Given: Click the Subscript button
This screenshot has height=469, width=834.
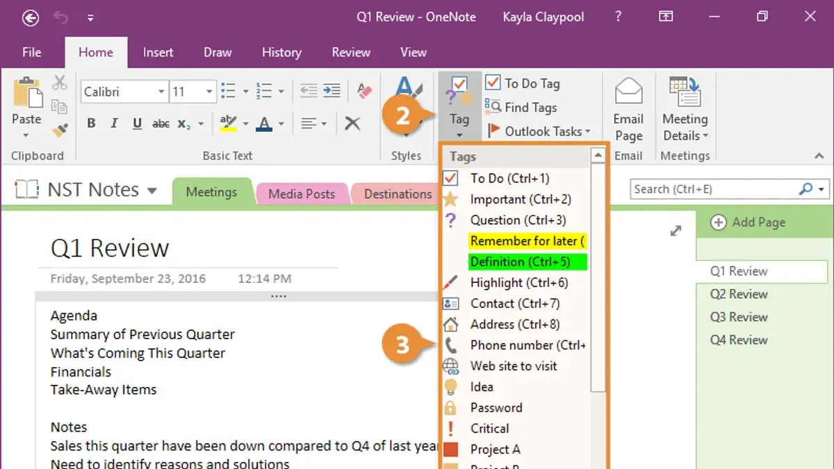Looking at the screenshot, I should point(183,124).
